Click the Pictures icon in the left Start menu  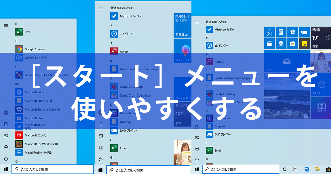(x=6, y=136)
